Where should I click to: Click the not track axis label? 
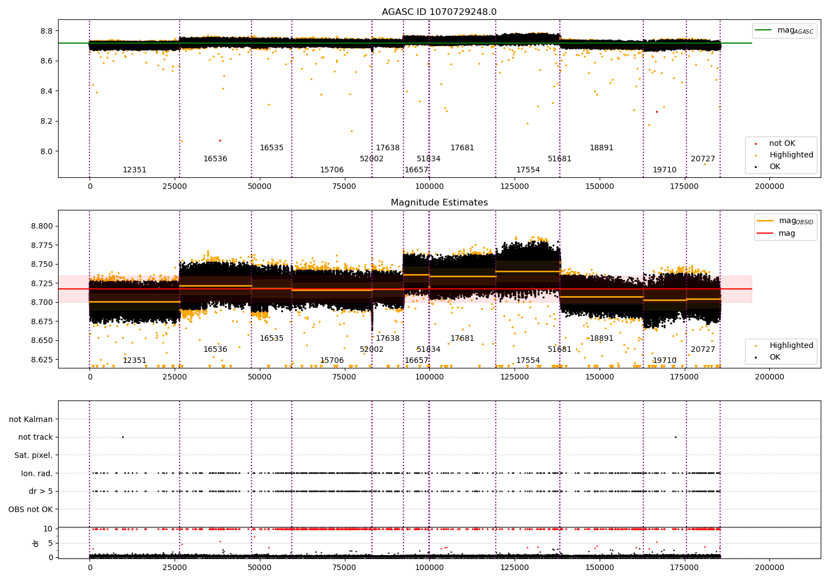(35, 437)
